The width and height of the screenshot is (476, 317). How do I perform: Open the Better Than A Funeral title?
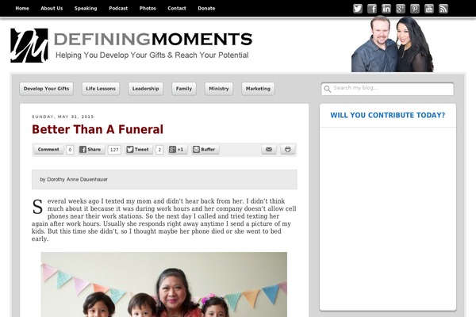click(x=98, y=129)
